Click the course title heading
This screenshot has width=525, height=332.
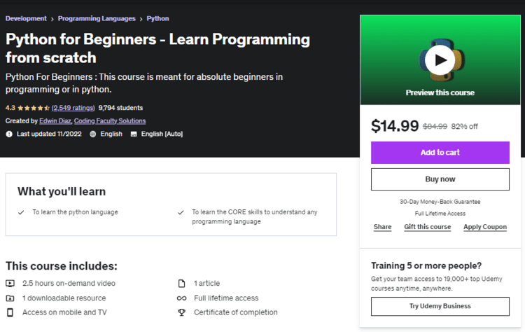click(x=157, y=48)
